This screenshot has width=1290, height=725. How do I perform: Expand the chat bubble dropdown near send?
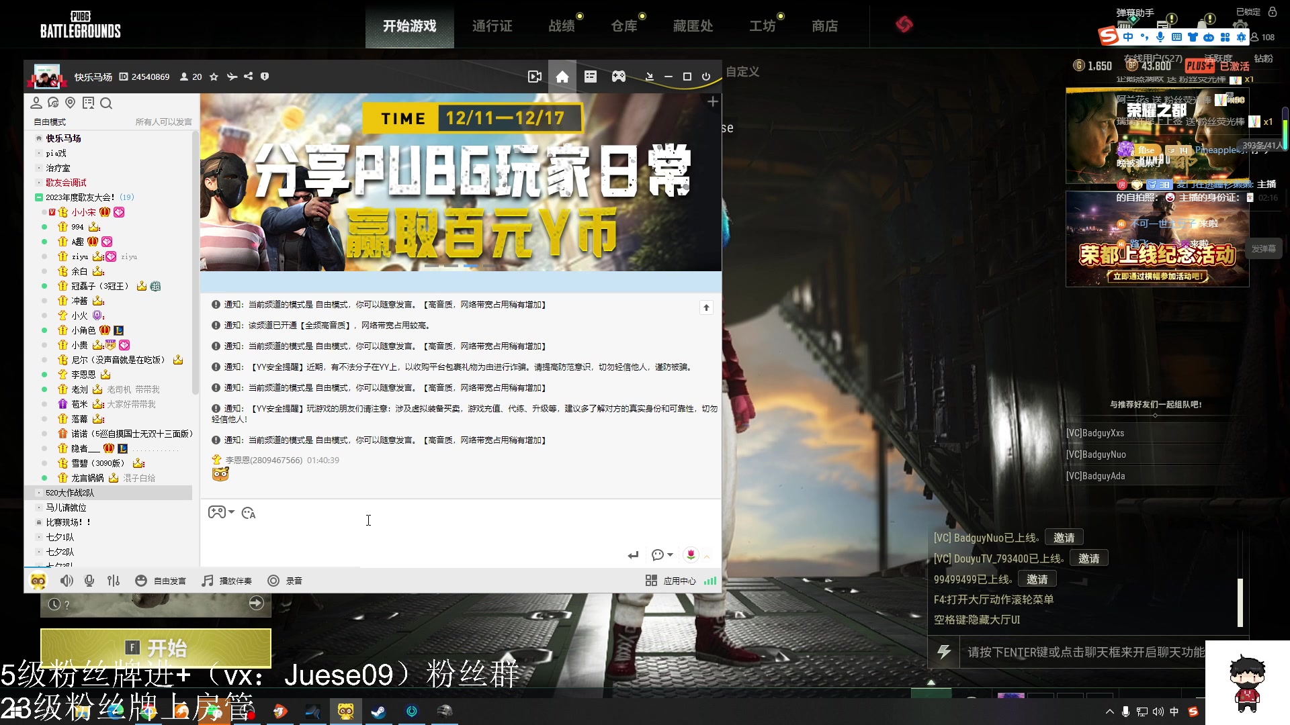662,554
